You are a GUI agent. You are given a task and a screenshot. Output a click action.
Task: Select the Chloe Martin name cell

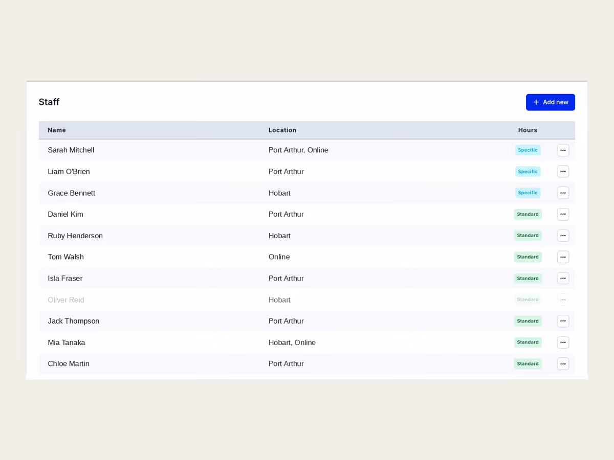(69, 364)
